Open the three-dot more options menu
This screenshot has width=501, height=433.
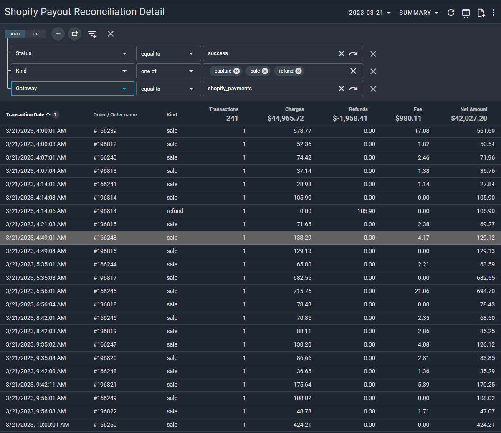(x=493, y=13)
